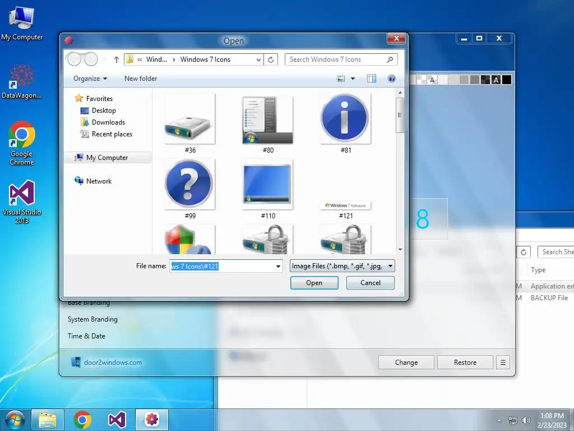Click the Windows 7 Icons path segment
The width and height of the screenshot is (574, 431).
[205, 59]
